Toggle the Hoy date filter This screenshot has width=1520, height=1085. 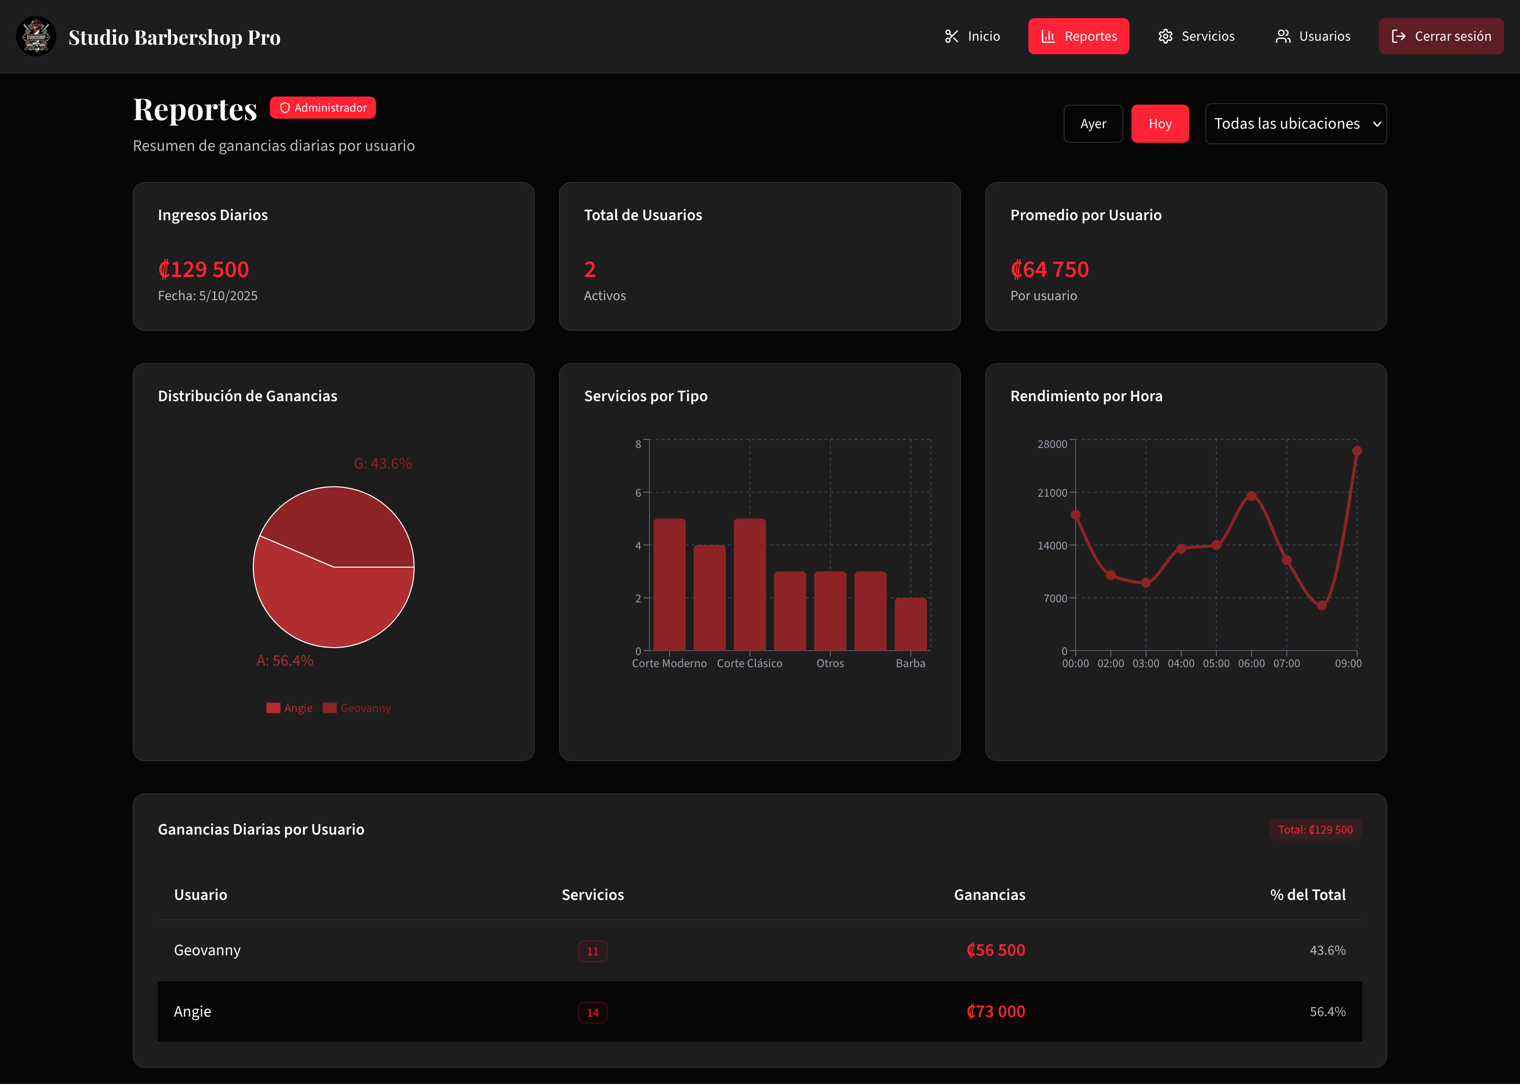point(1160,123)
